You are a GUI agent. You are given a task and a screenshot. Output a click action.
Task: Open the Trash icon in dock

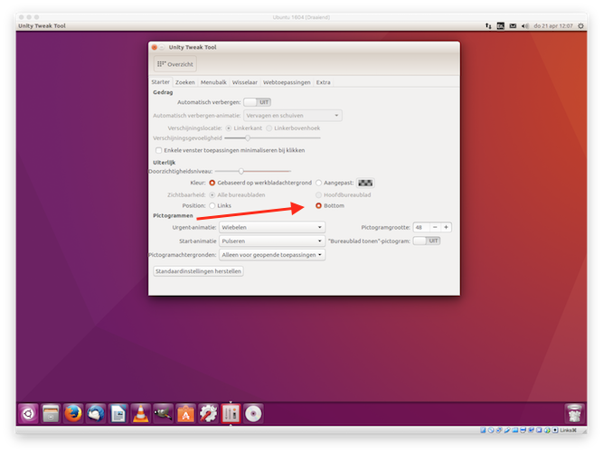(573, 414)
